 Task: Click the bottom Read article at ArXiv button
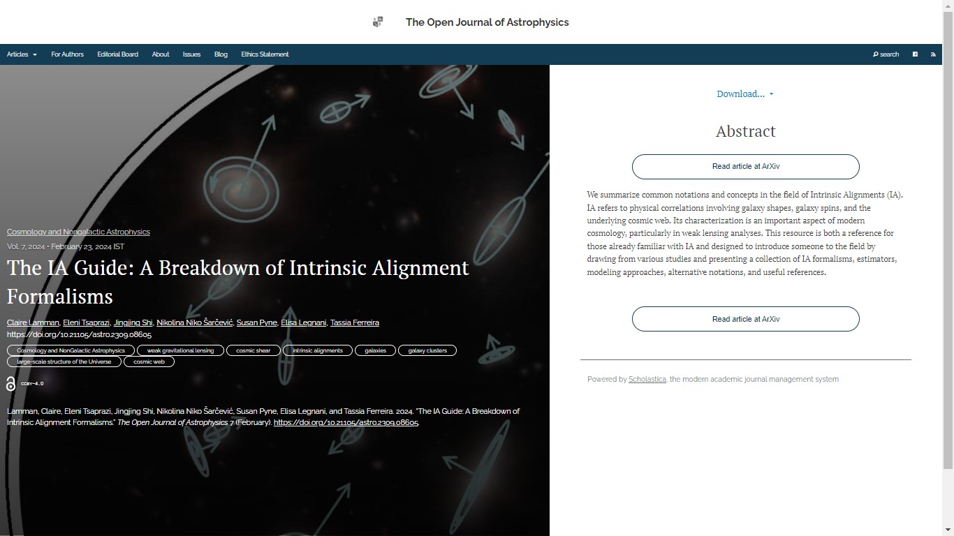[745, 319]
